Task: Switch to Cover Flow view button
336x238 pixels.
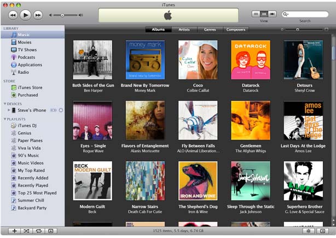Action: (272, 14)
